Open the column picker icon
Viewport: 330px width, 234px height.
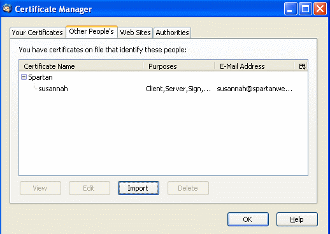pos(302,66)
